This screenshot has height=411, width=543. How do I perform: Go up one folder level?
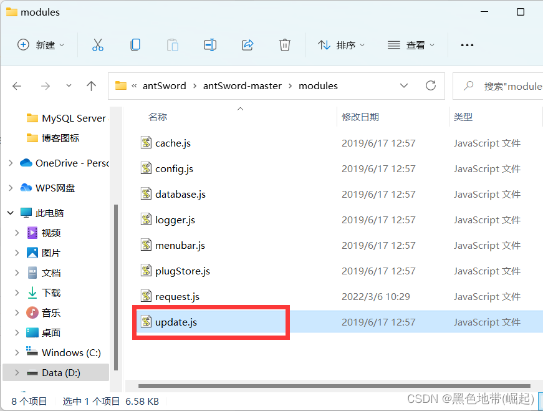(x=91, y=86)
